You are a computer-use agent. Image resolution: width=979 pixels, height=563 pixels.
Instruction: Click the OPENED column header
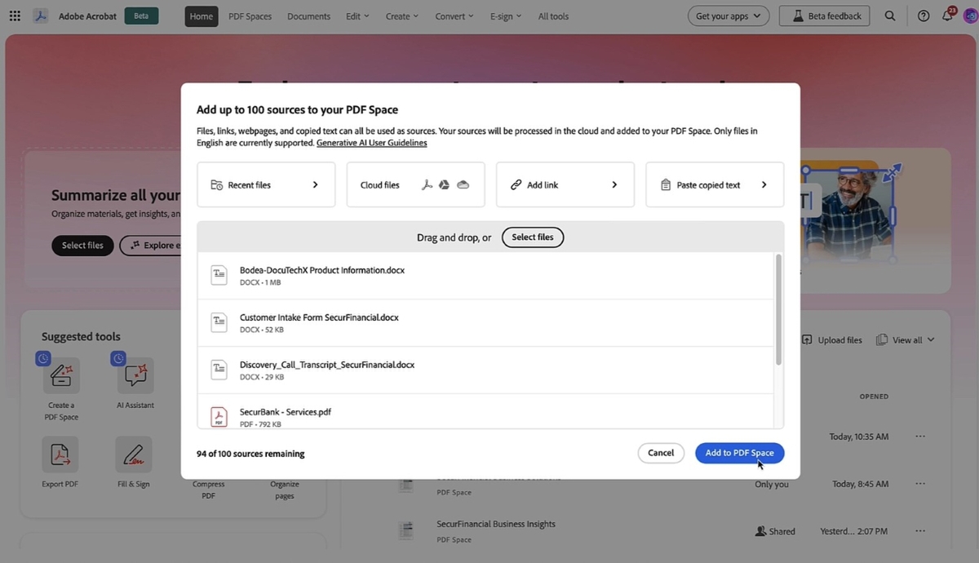click(x=874, y=397)
